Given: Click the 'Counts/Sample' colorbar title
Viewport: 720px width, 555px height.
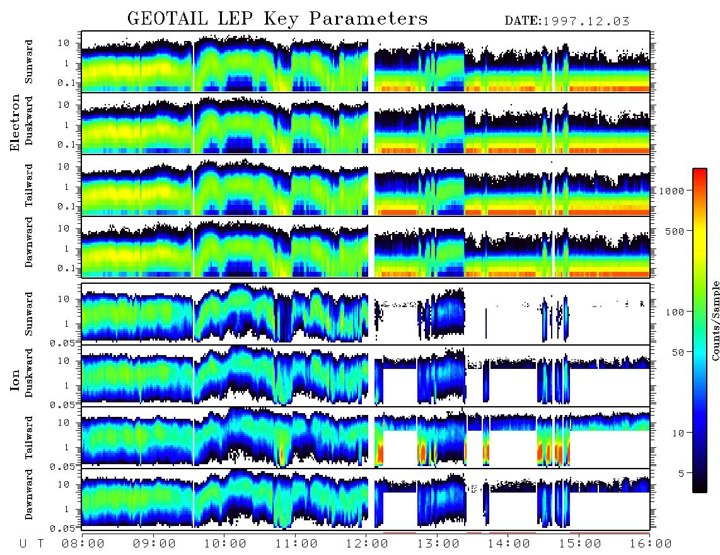Looking at the screenshot, I should [x=716, y=320].
